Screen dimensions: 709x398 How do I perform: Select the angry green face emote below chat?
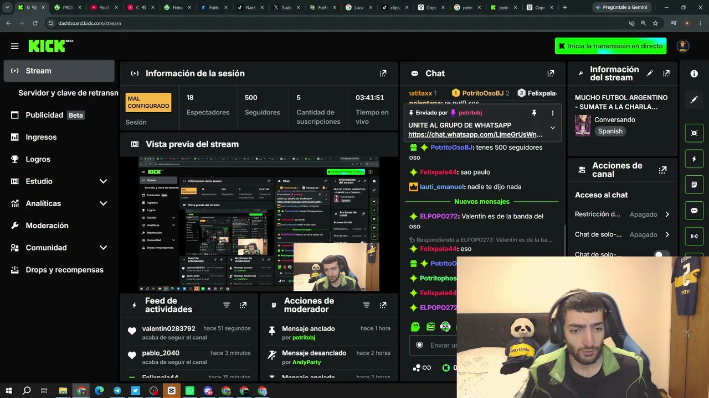point(430,327)
